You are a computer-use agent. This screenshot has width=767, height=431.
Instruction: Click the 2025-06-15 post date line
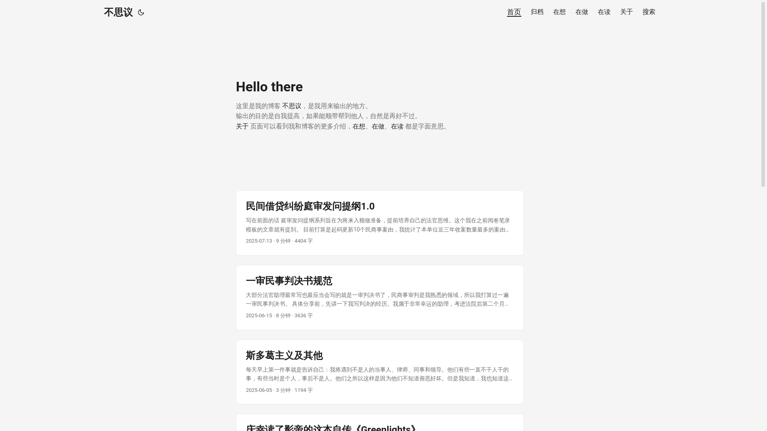pos(279,316)
